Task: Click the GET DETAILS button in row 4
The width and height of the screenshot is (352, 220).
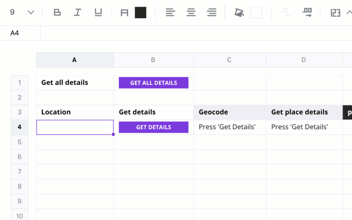Action: coord(154,127)
